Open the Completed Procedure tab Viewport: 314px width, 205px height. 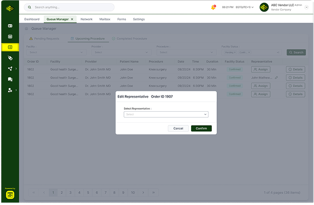[x=129, y=38]
